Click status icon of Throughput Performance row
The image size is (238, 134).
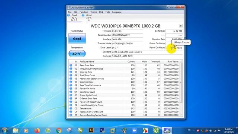coord(71,68)
